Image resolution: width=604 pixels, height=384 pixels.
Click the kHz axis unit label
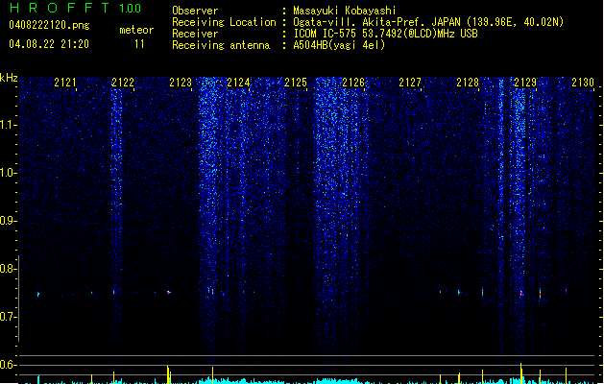click(x=9, y=78)
